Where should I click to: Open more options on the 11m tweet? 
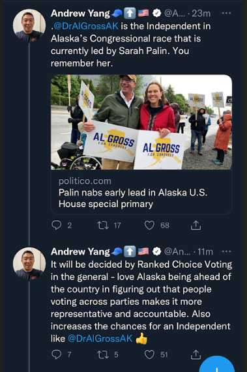tap(226, 251)
